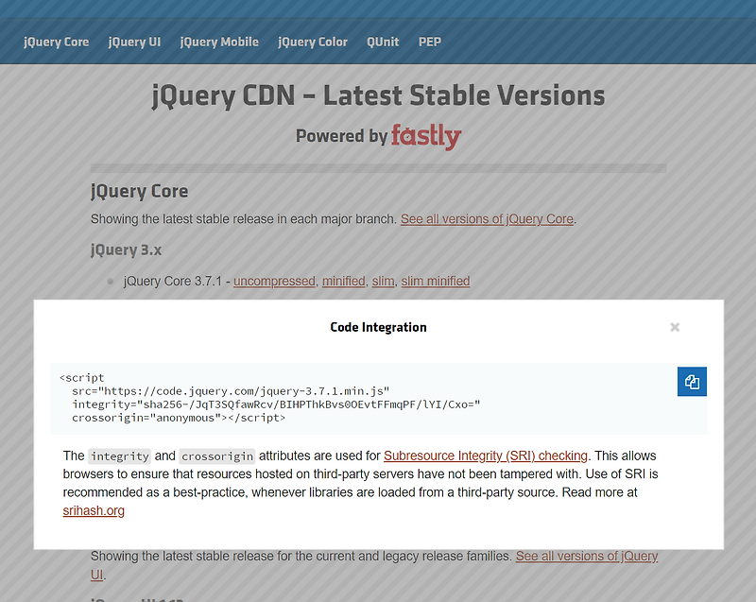The width and height of the screenshot is (756, 602).
Task: Open the minified jQuery 3.7.1 link
Action: point(344,281)
